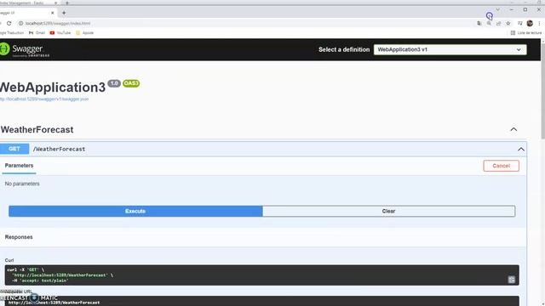Image resolution: width=545 pixels, height=306 pixels.
Task: Open a new tab next to Swagger UI
Action: 64,13
